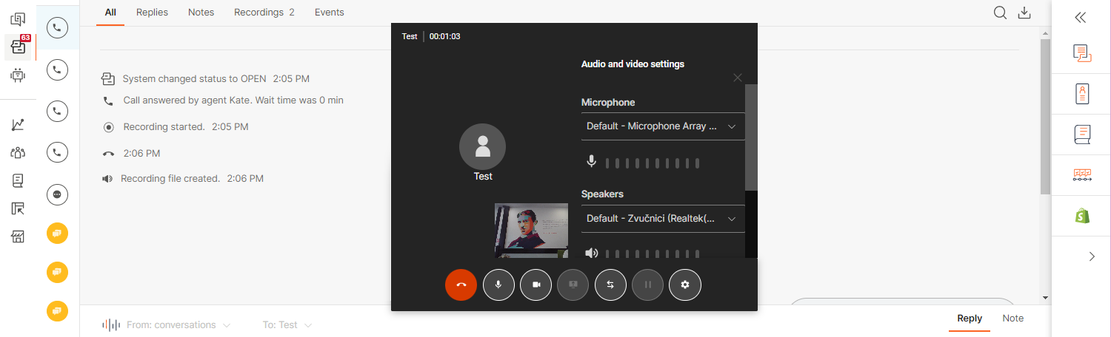Open the Microphone device dropdown
The image size is (1111, 337).
pyautogui.click(x=662, y=126)
